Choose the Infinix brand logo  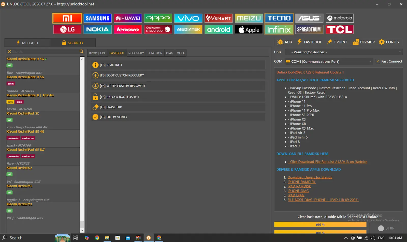[x=279, y=29]
